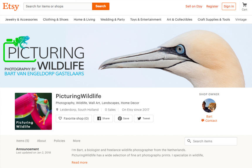Image resolution: width=252 pixels, height=168 pixels.
Task: Open the shopping cart icon
Action: pyautogui.click(x=244, y=4)
